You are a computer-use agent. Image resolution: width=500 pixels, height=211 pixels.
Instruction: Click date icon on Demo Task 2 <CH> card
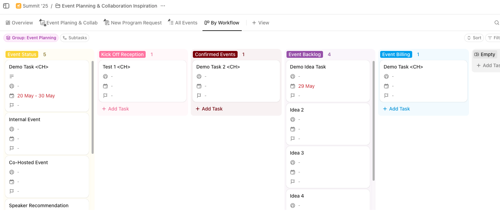pyautogui.click(x=199, y=86)
